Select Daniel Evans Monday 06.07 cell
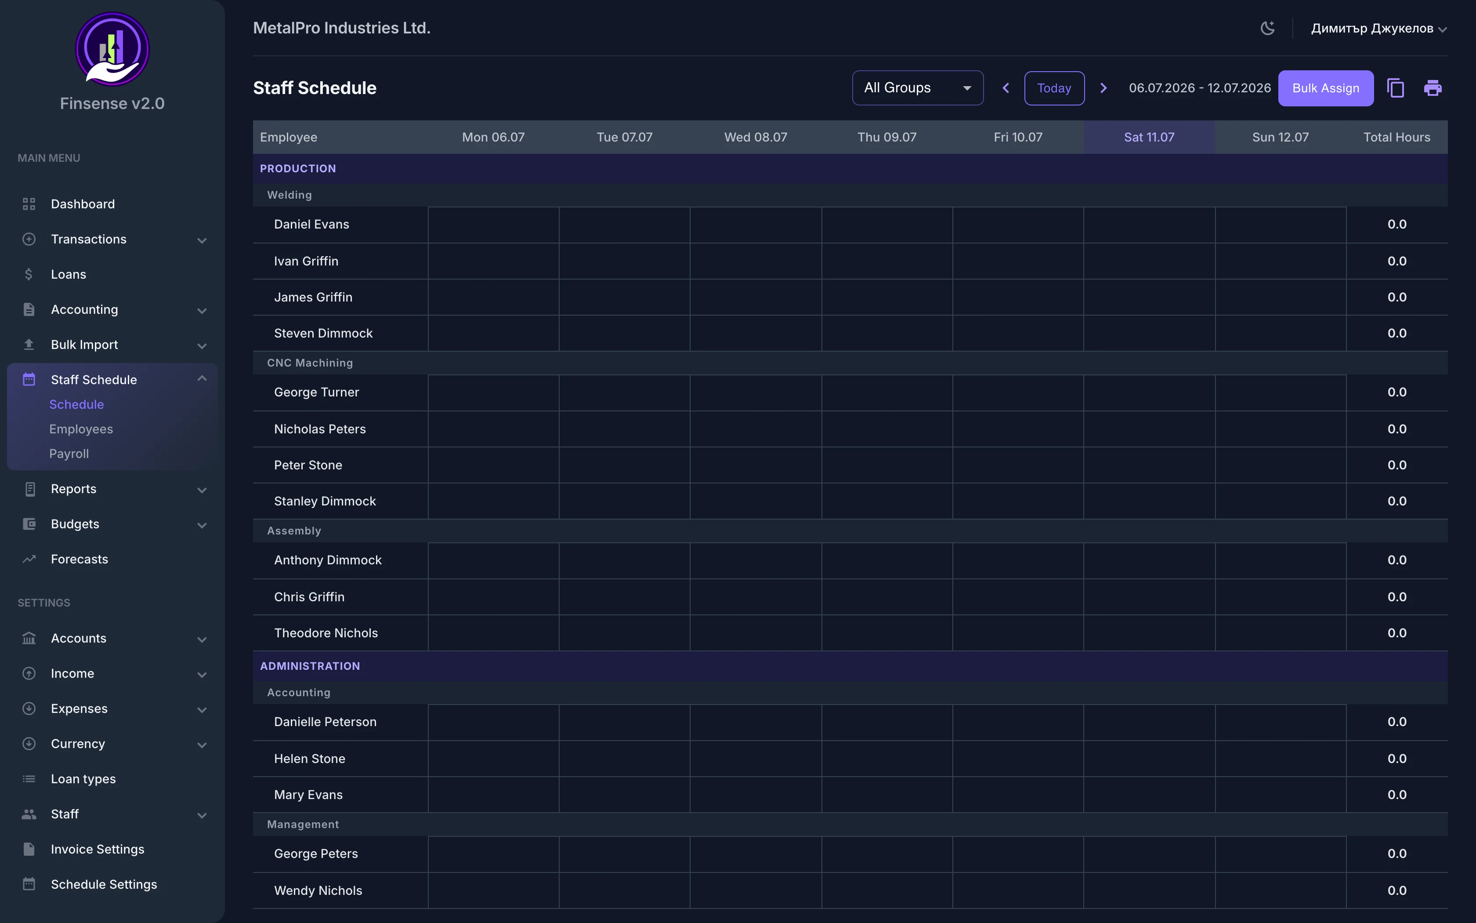This screenshot has width=1476, height=923. (493, 225)
